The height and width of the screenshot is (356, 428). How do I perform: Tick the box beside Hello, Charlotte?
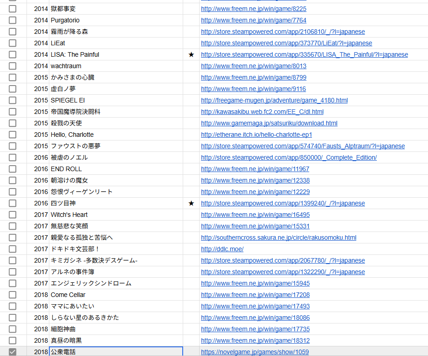pyautogui.click(x=12, y=135)
